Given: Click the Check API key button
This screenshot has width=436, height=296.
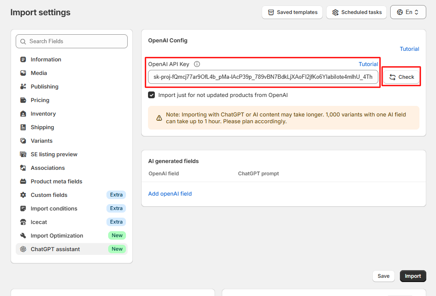Looking at the screenshot, I should (402, 77).
